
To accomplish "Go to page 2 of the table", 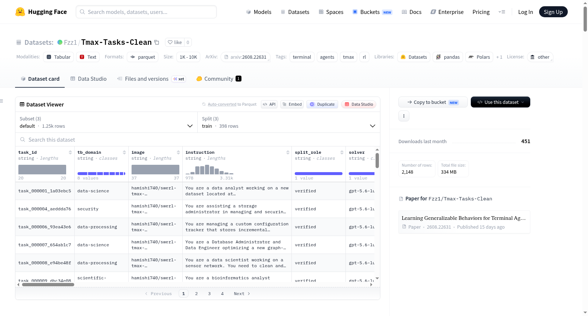I will (197, 294).
